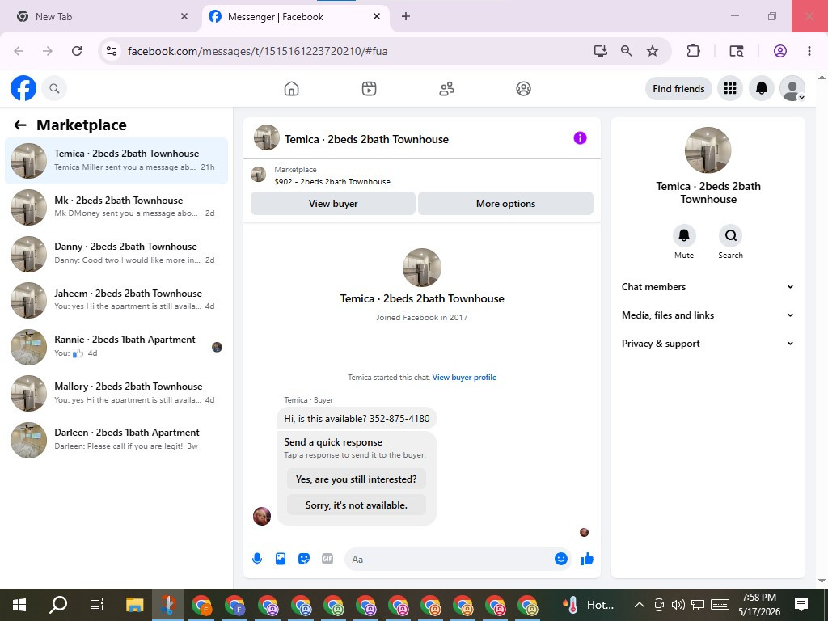View site information icon in address bar

tap(112, 51)
